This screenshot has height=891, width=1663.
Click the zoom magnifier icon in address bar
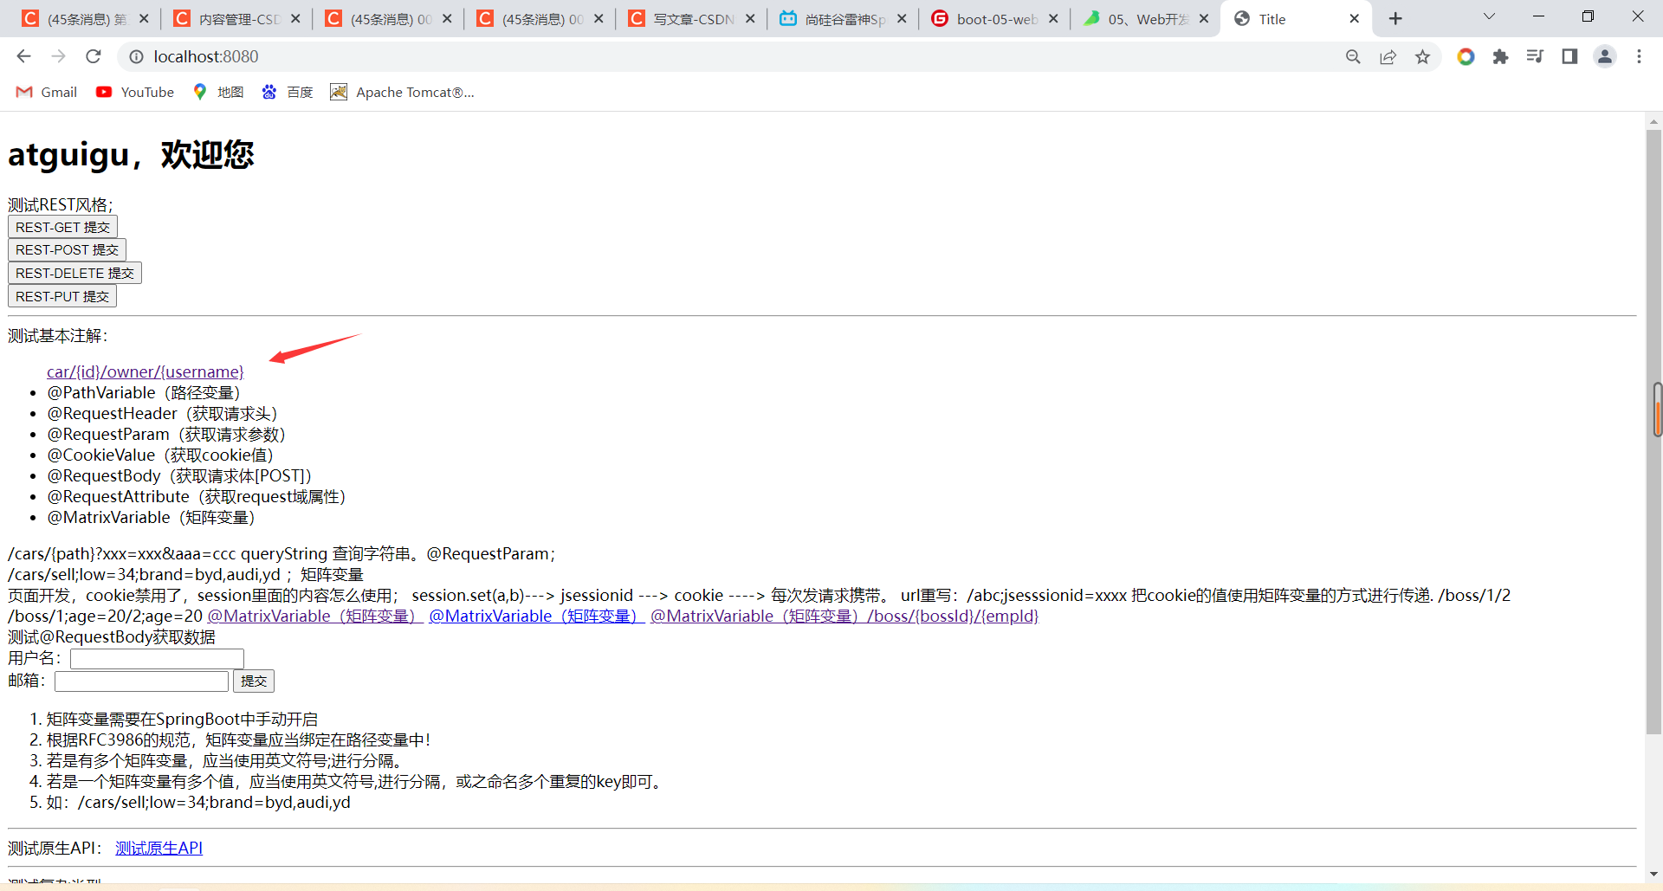click(x=1354, y=56)
